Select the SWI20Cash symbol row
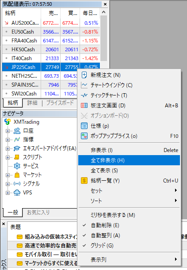 point(40,94)
